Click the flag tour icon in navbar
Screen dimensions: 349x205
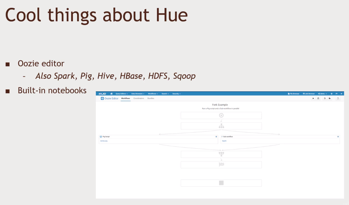[337, 94]
